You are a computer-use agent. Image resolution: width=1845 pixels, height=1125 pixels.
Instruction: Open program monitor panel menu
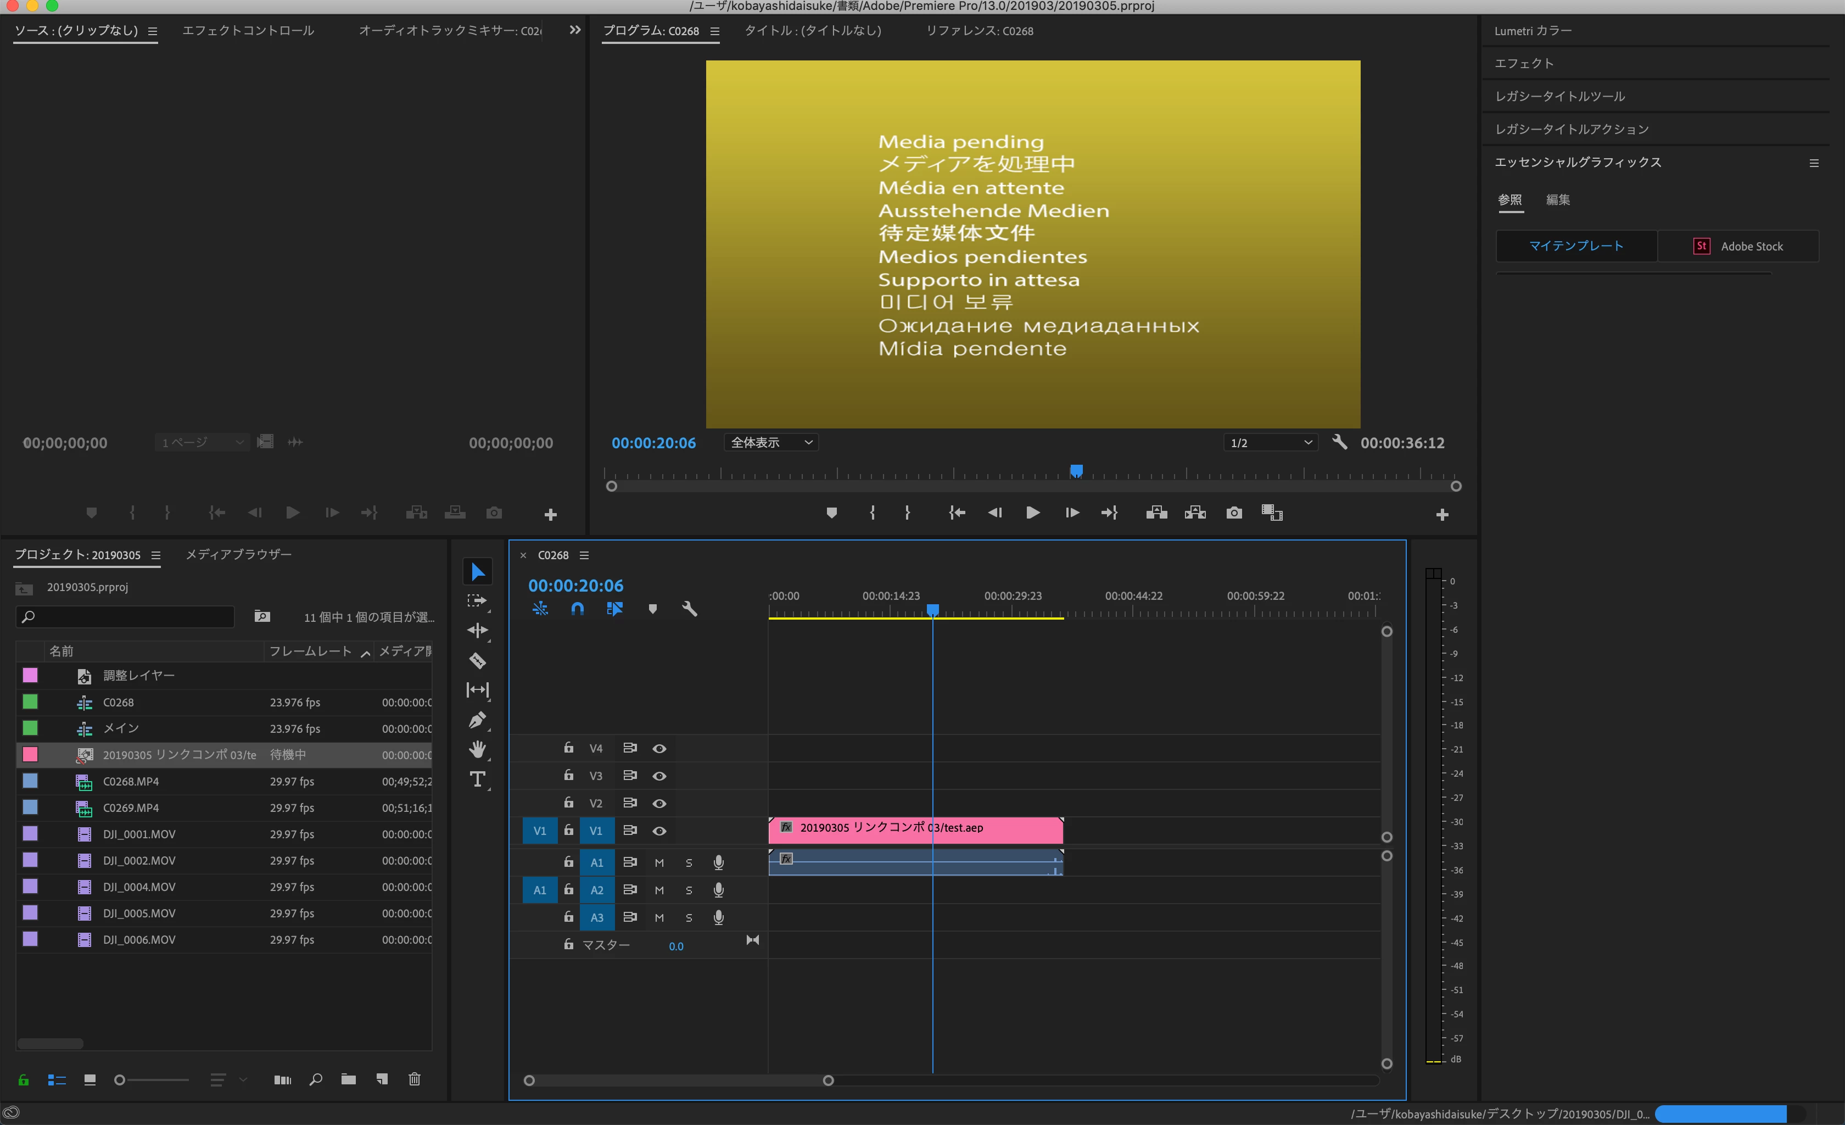click(714, 31)
